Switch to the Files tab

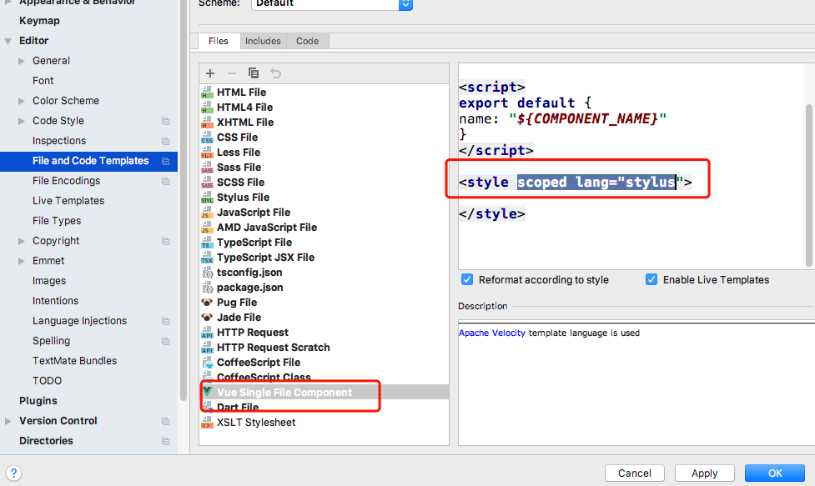219,41
